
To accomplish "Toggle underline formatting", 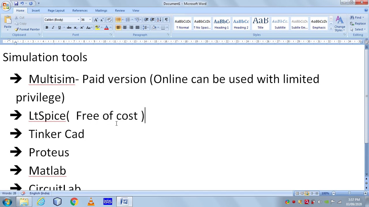I will point(59,28).
